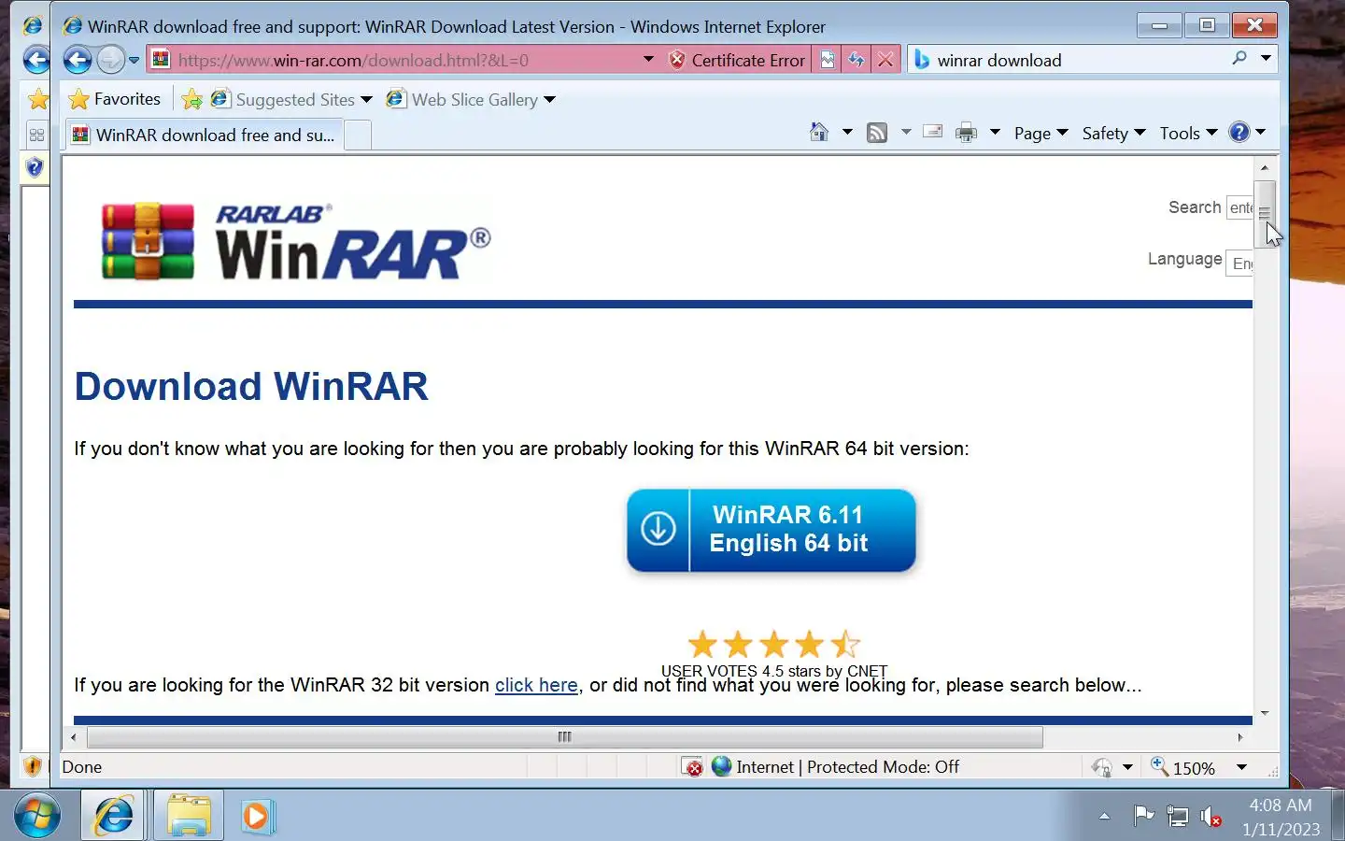Click the RSS Feeds icon
Screen dimensions: 1345x841
click(x=877, y=133)
